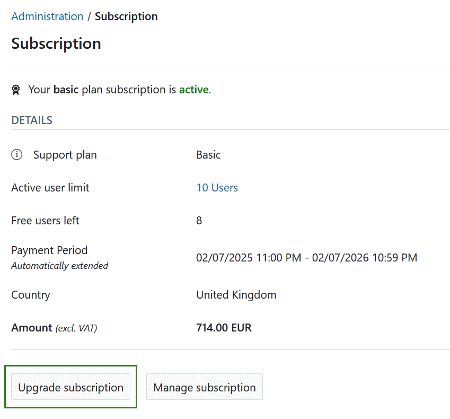Viewport: 450px width, 419px height.
Task: Click the Subscription page heading
Action: coord(56,43)
